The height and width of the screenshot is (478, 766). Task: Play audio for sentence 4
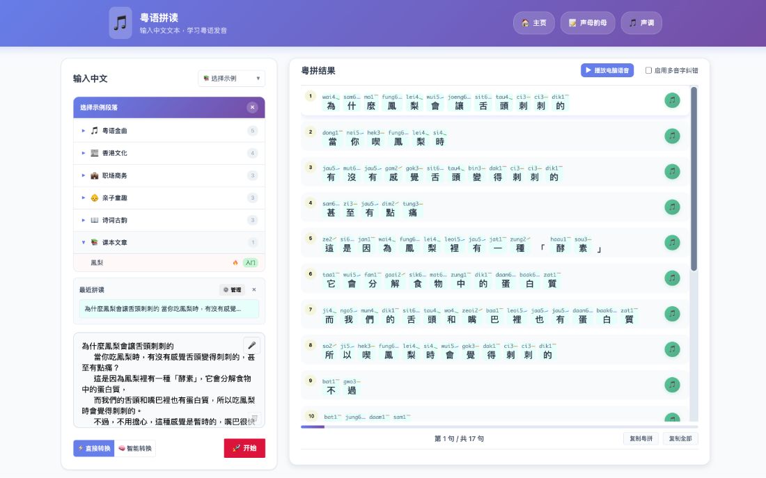pos(672,207)
